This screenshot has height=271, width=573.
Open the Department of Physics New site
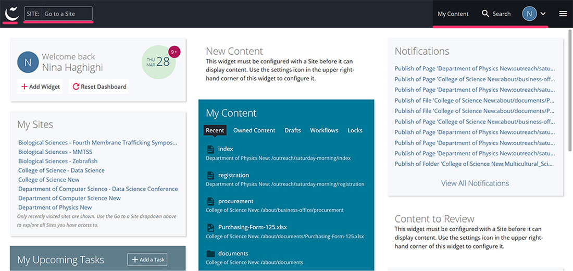click(55, 207)
